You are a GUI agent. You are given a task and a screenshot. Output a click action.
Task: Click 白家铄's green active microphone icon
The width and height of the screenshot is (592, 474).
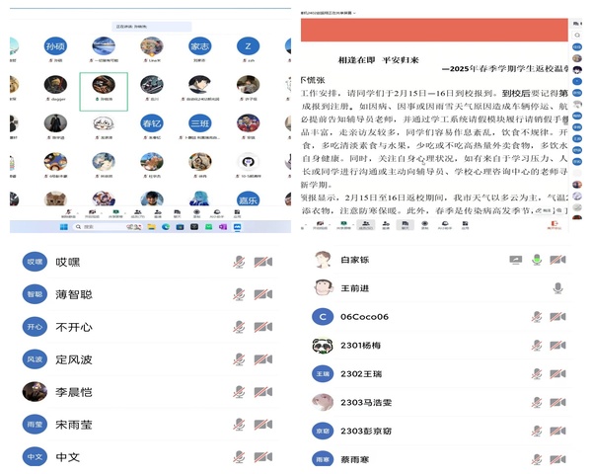pos(537,260)
